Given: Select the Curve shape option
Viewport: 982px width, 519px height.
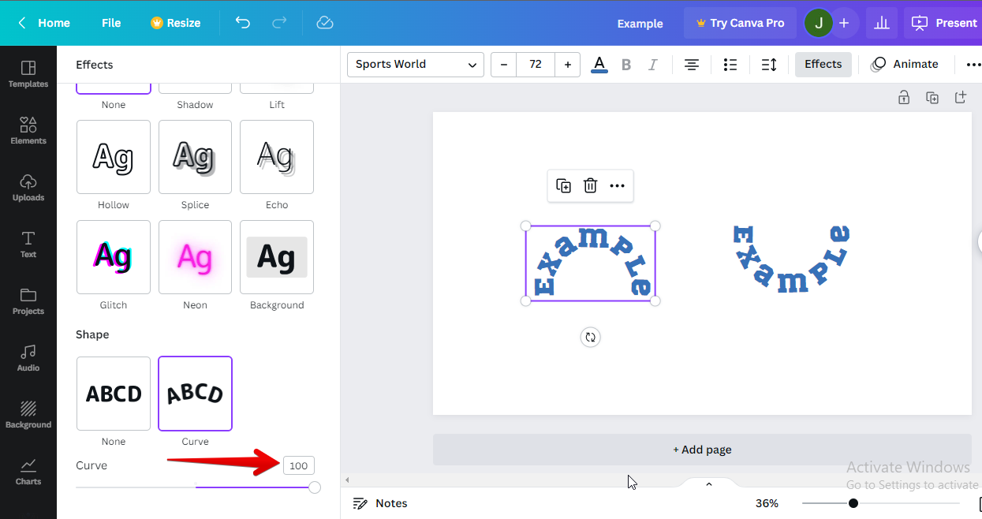Looking at the screenshot, I should (195, 394).
